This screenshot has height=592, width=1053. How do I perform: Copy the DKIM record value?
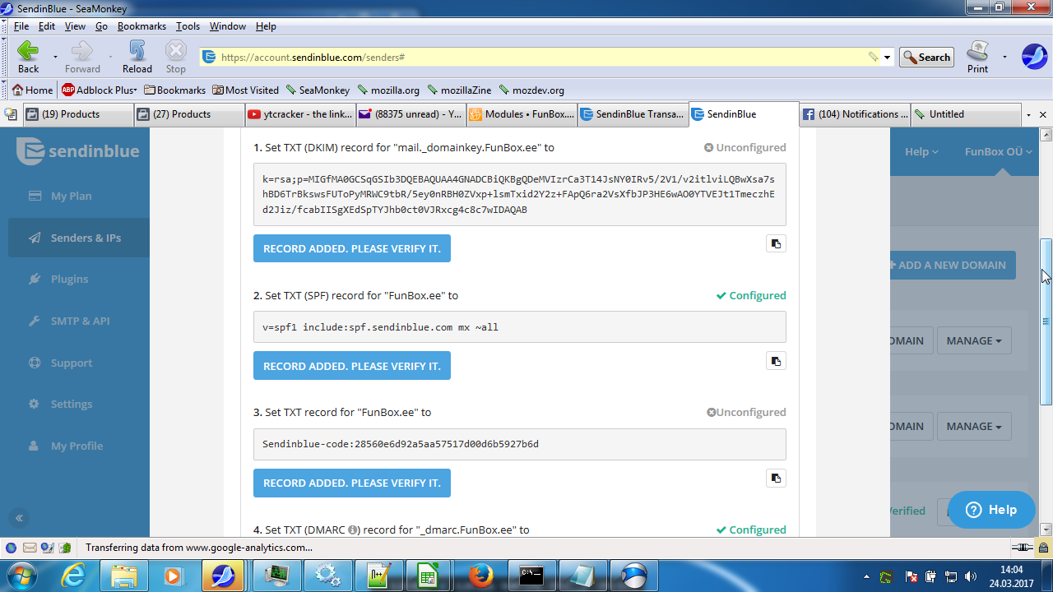(776, 243)
